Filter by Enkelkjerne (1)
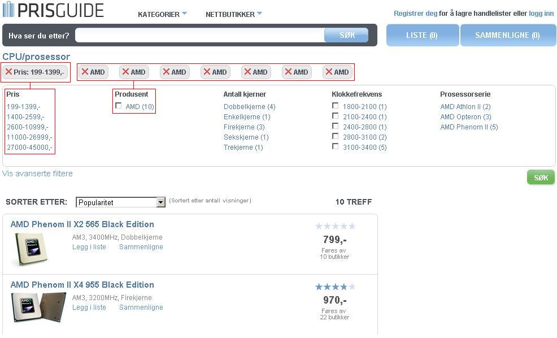 247,117
